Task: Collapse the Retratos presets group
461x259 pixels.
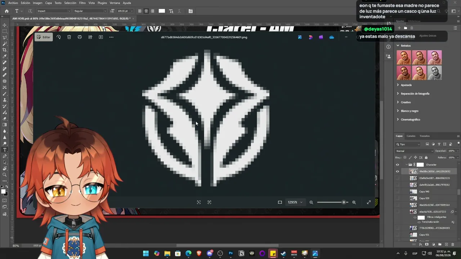Action: click(398, 46)
